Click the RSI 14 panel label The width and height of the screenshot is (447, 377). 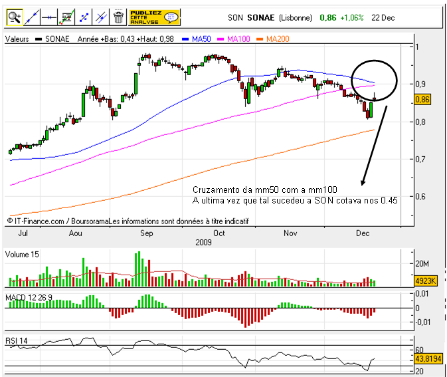click(16, 340)
